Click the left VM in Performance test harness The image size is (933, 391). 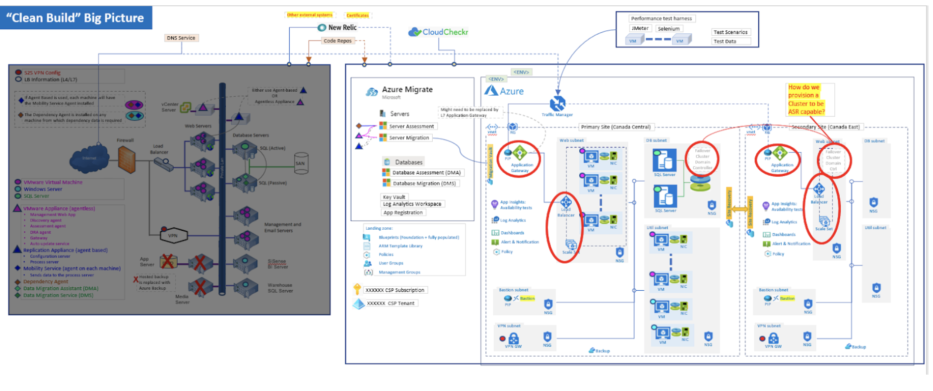635,40
